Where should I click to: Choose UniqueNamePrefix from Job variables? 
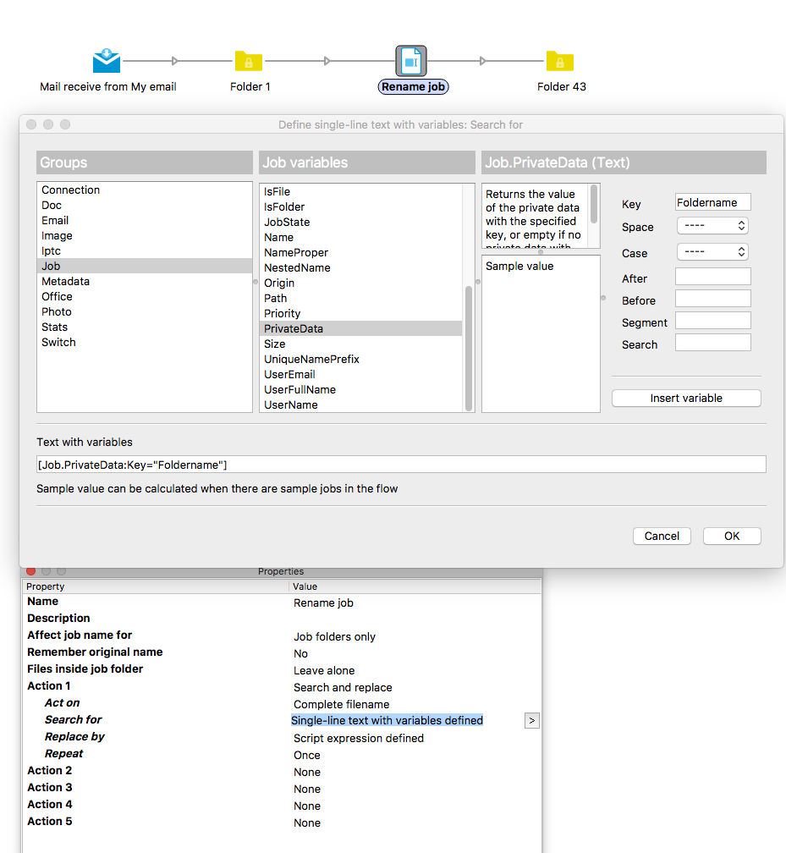point(311,359)
